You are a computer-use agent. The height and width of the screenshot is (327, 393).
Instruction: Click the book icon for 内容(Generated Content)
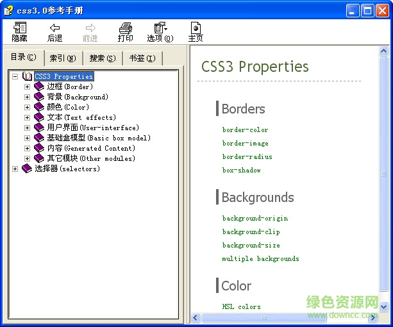click(x=39, y=148)
